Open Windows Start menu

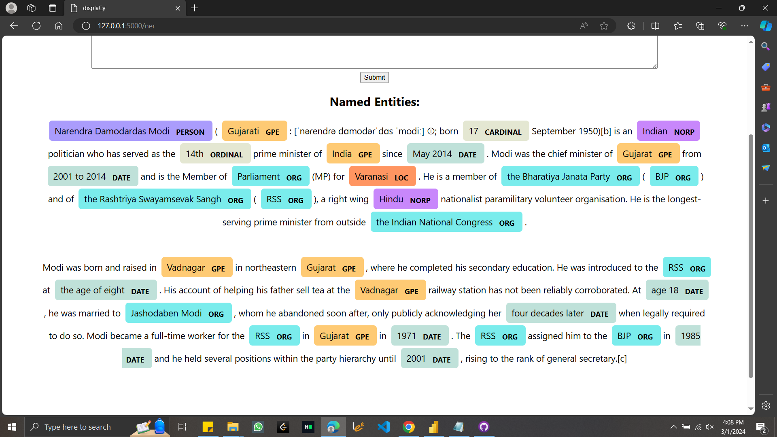point(12,427)
